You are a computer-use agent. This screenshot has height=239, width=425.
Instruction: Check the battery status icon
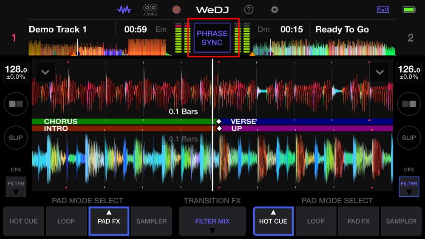coord(409,10)
